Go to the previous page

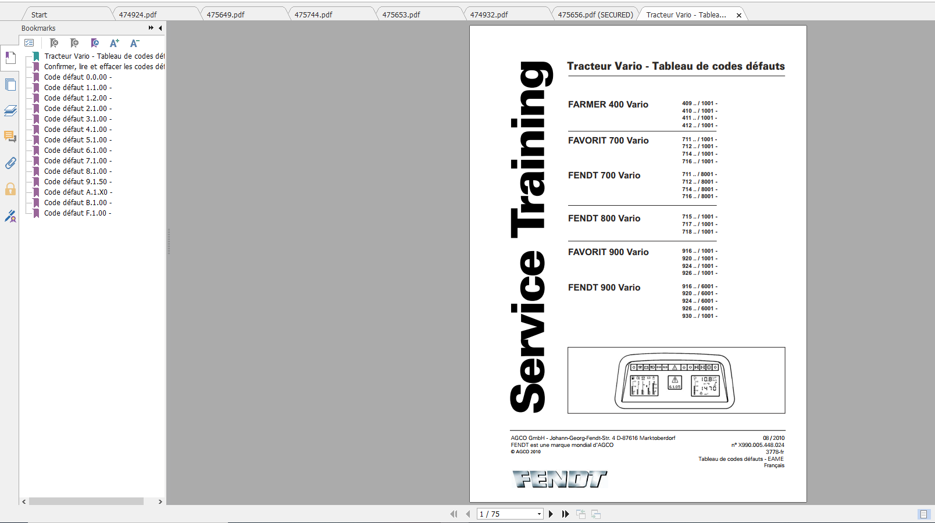pyautogui.click(x=468, y=514)
